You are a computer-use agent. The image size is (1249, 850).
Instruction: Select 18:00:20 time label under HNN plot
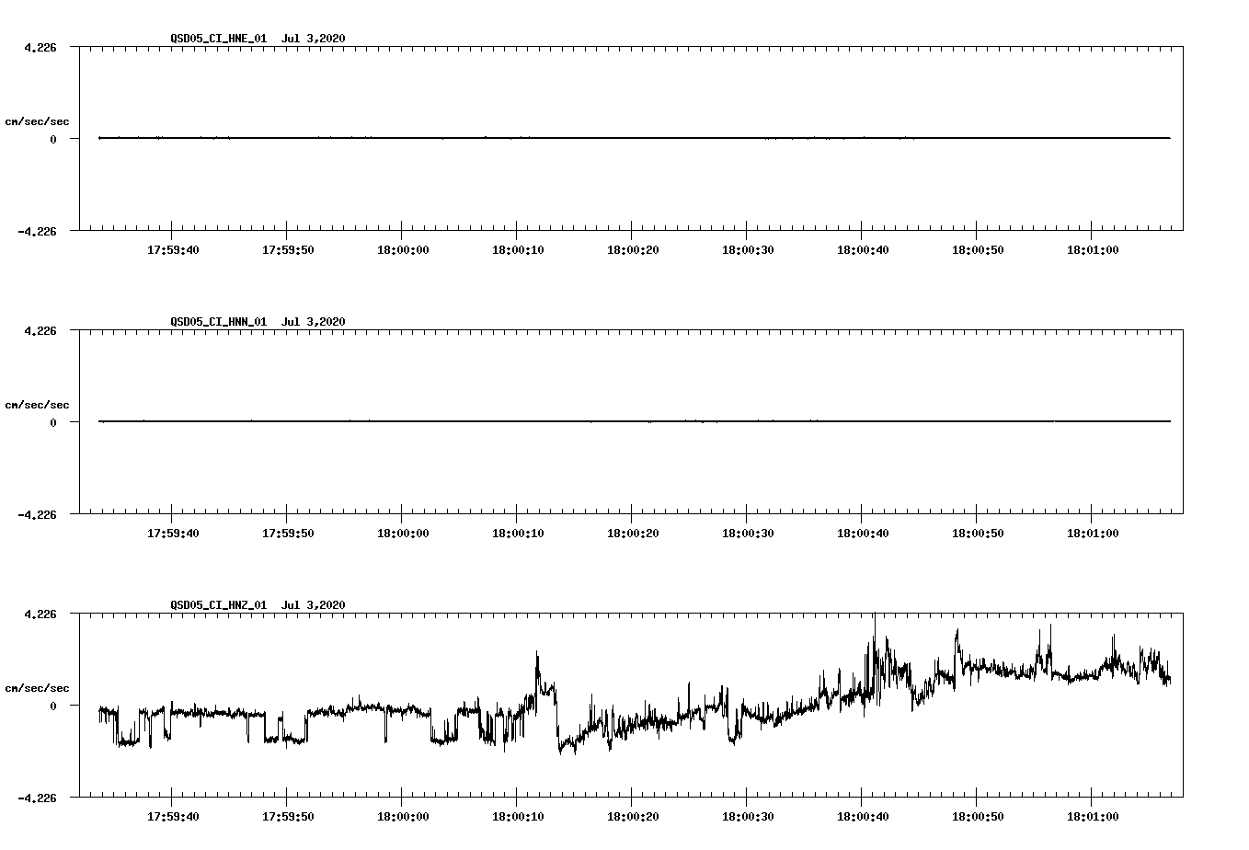point(633,533)
